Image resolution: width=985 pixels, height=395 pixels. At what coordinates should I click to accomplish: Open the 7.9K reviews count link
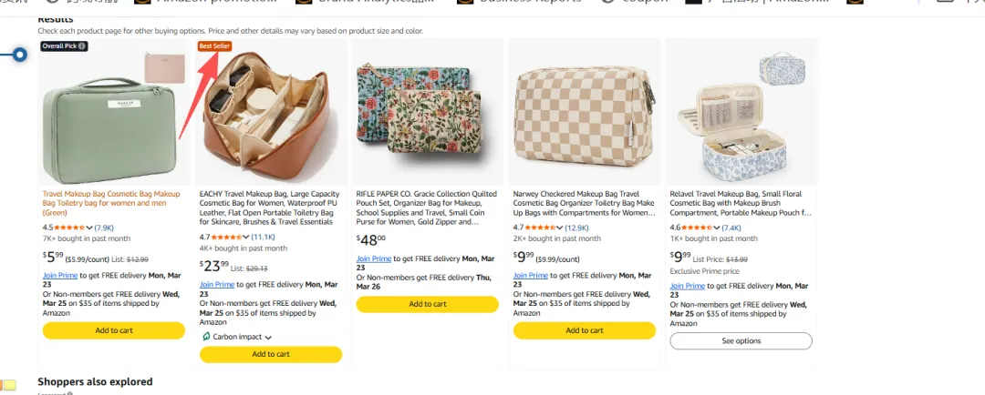coord(104,228)
